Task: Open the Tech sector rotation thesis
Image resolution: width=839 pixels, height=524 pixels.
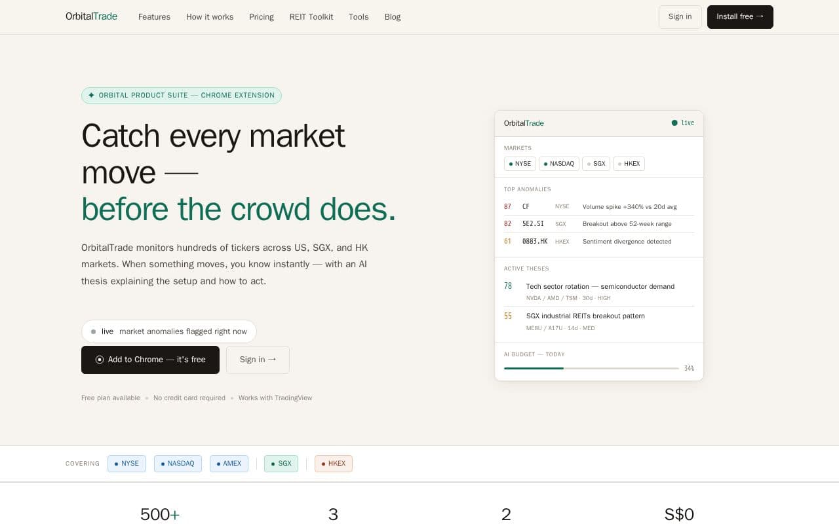Action: pyautogui.click(x=599, y=291)
